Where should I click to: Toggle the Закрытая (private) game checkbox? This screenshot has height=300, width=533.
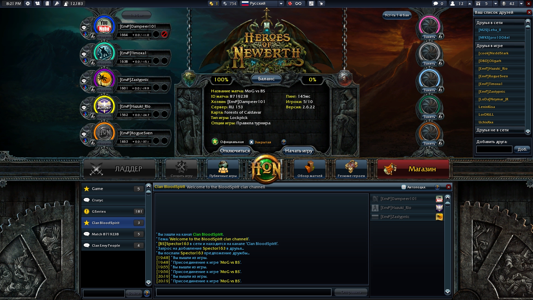pyautogui.click(x=252, y=142)
